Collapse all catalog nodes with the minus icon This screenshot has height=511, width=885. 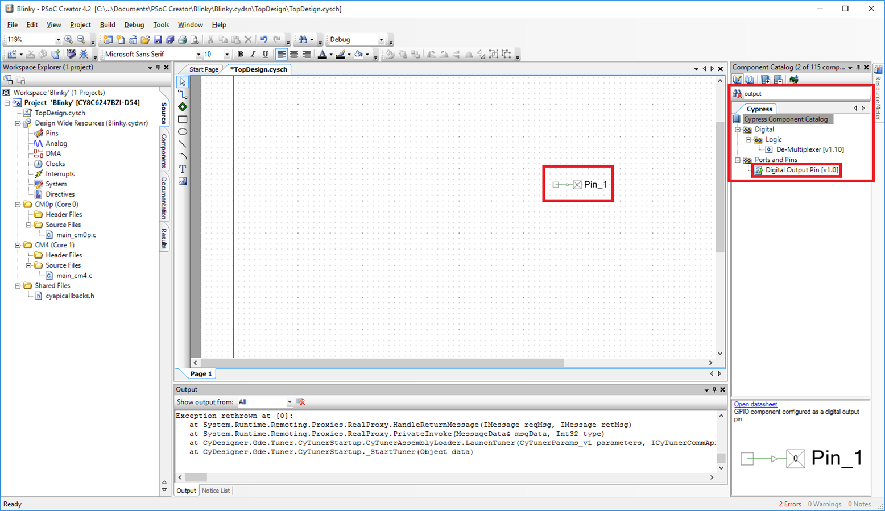[x=778, y=80]
